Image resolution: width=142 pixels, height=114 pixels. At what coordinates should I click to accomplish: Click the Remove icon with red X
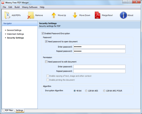click(x=31, y=15)
